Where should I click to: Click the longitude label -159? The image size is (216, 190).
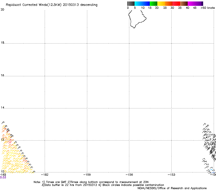point(87,175)
